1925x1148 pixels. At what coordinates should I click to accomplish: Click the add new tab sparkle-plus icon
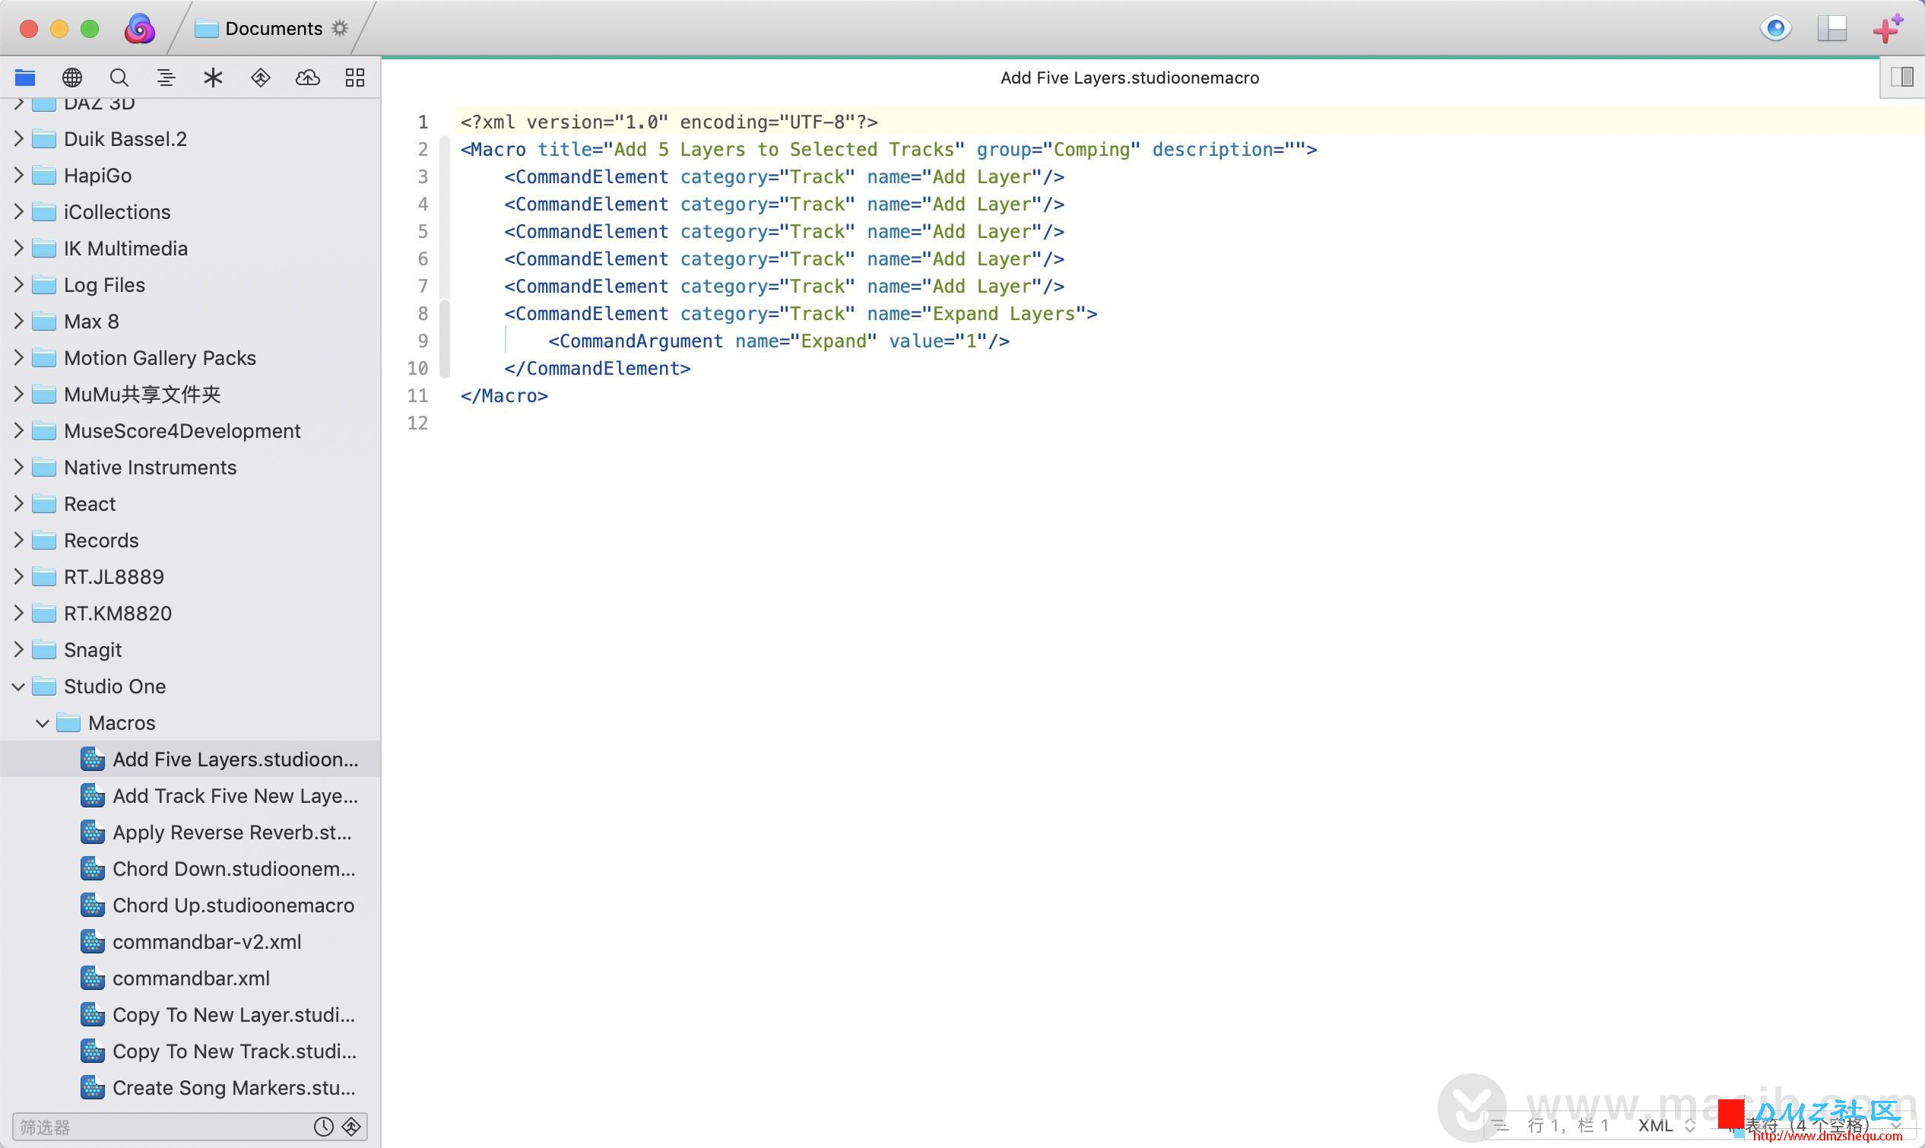click(x=1888, y=29)
